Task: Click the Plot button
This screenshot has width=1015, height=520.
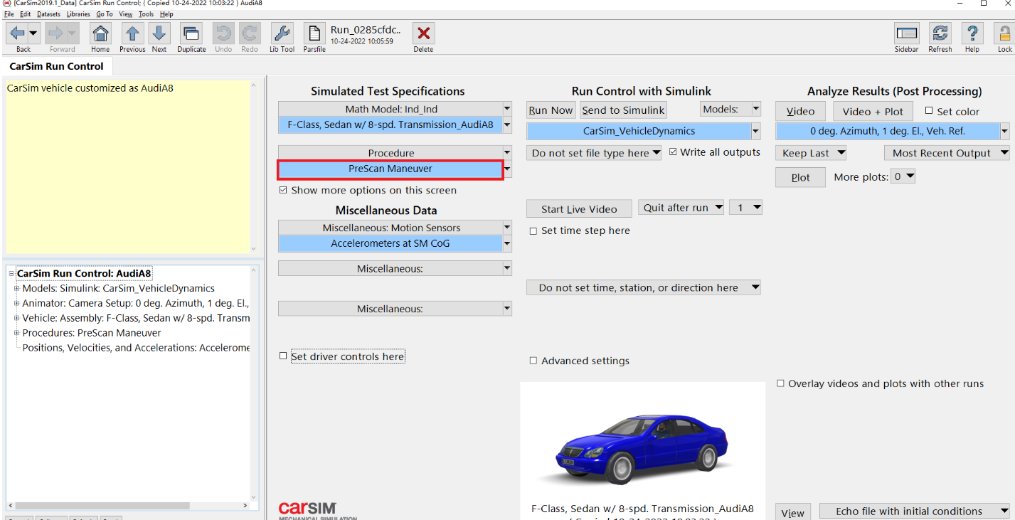Action: point(800,178)
